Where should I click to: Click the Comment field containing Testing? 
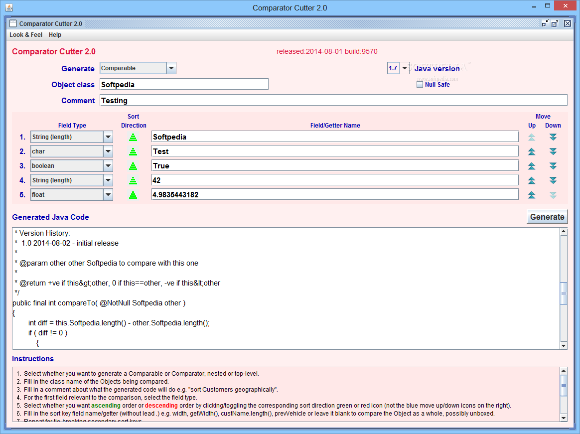pyautogui.click(x=333, y=100)
